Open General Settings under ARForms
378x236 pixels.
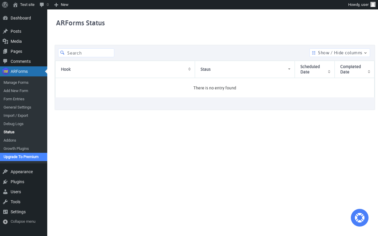click(x=17, y=107)
